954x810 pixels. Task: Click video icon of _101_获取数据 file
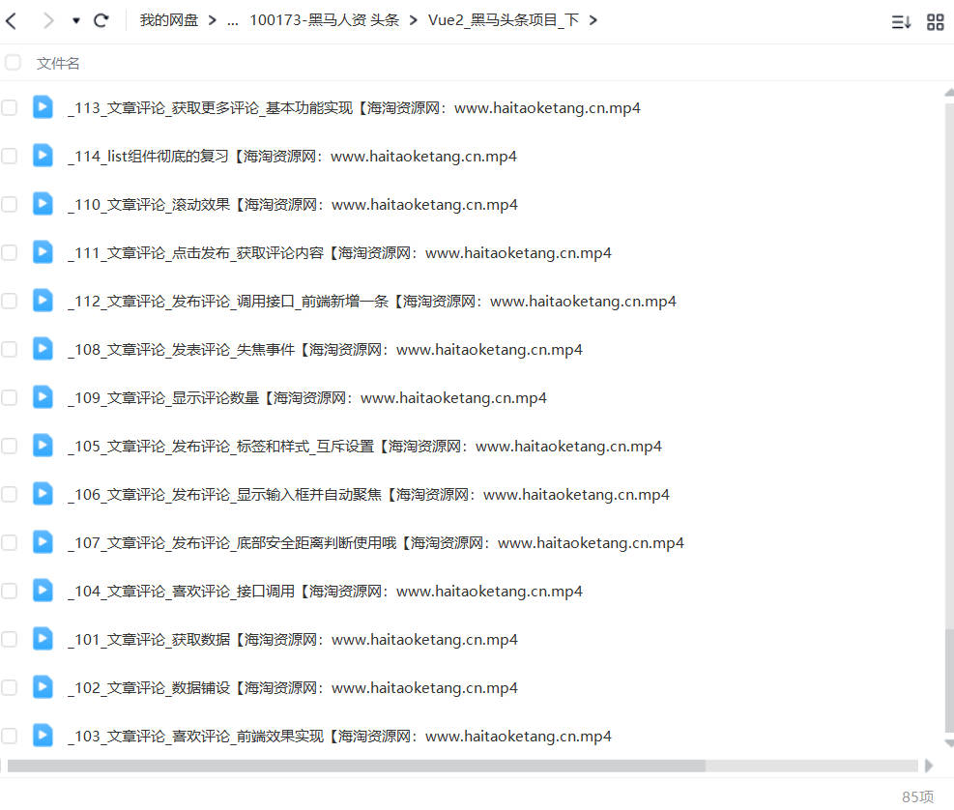click(x=43, y=638)
